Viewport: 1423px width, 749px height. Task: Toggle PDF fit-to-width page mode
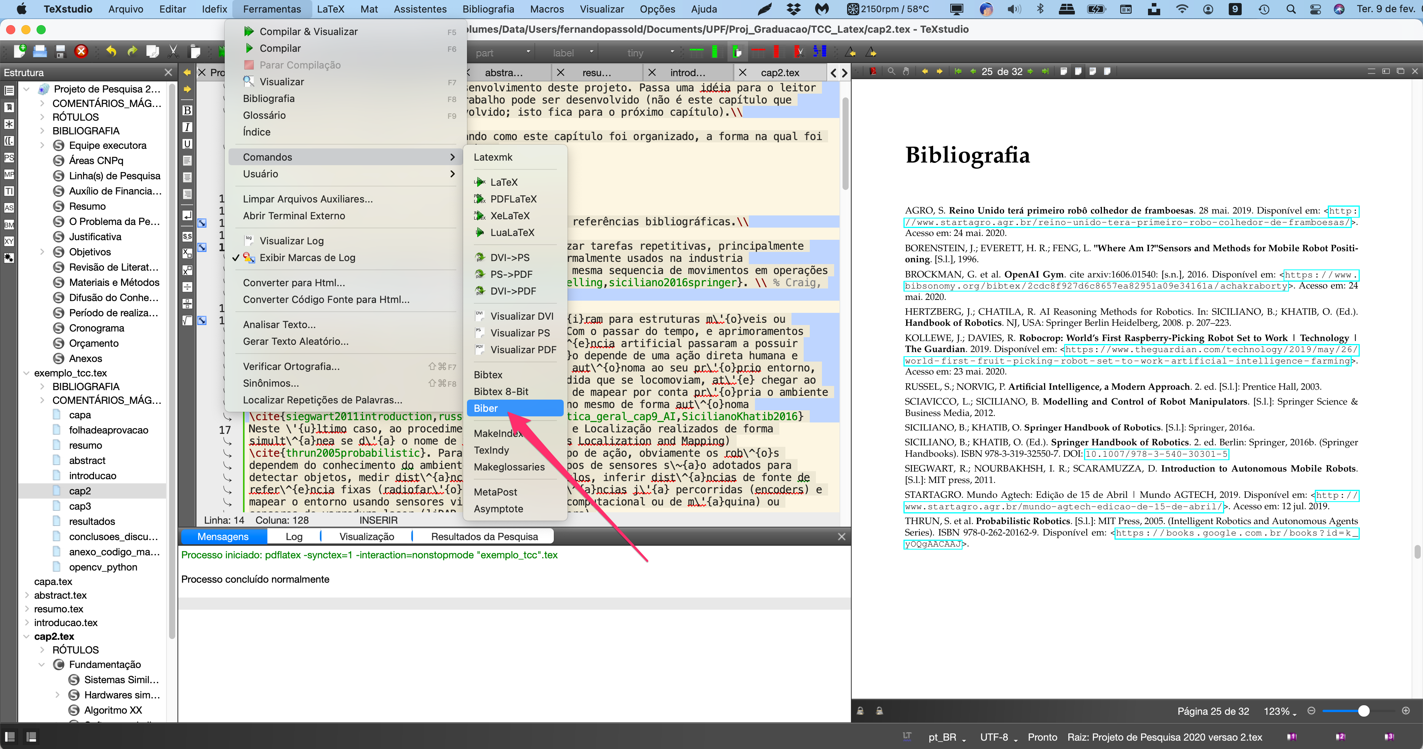[x=1078, y=71]
